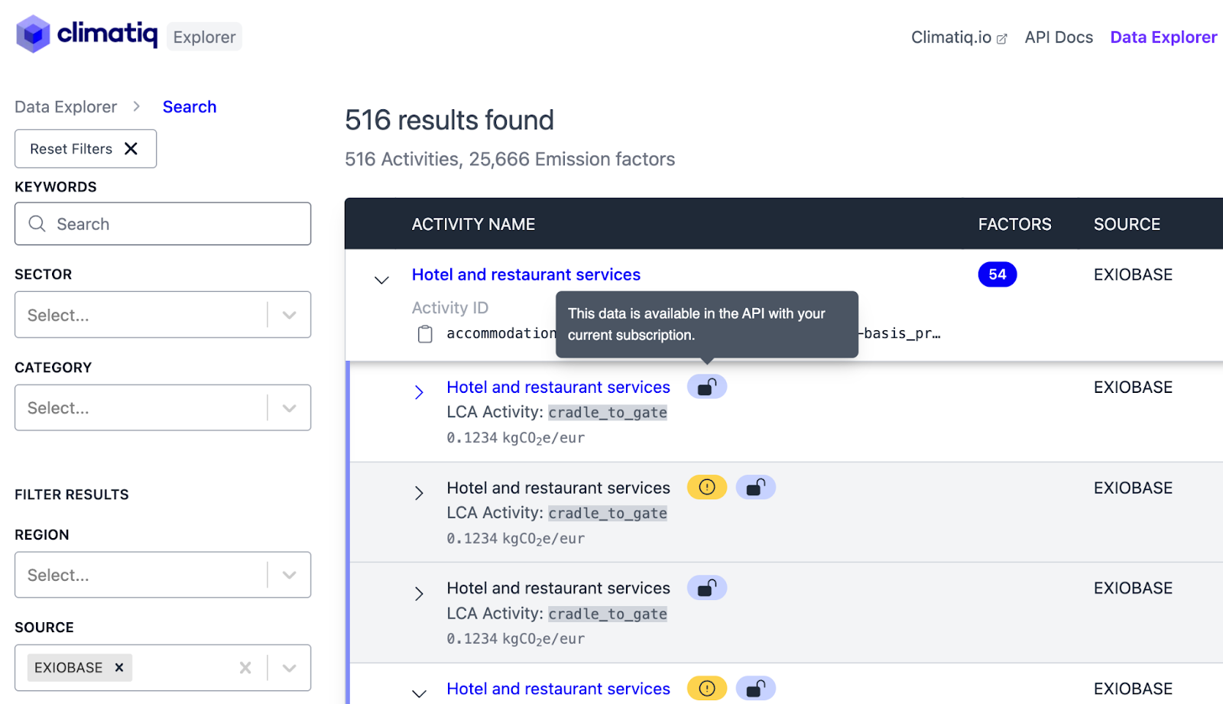This screenshot has width=1223, height=704.
Task: Click yellow warning badge on bottom row
Action: pos(707,689)
